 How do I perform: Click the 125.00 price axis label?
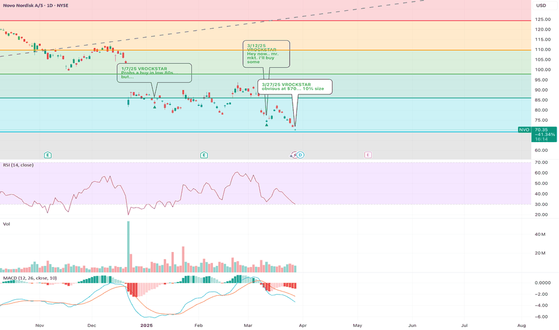543,19
